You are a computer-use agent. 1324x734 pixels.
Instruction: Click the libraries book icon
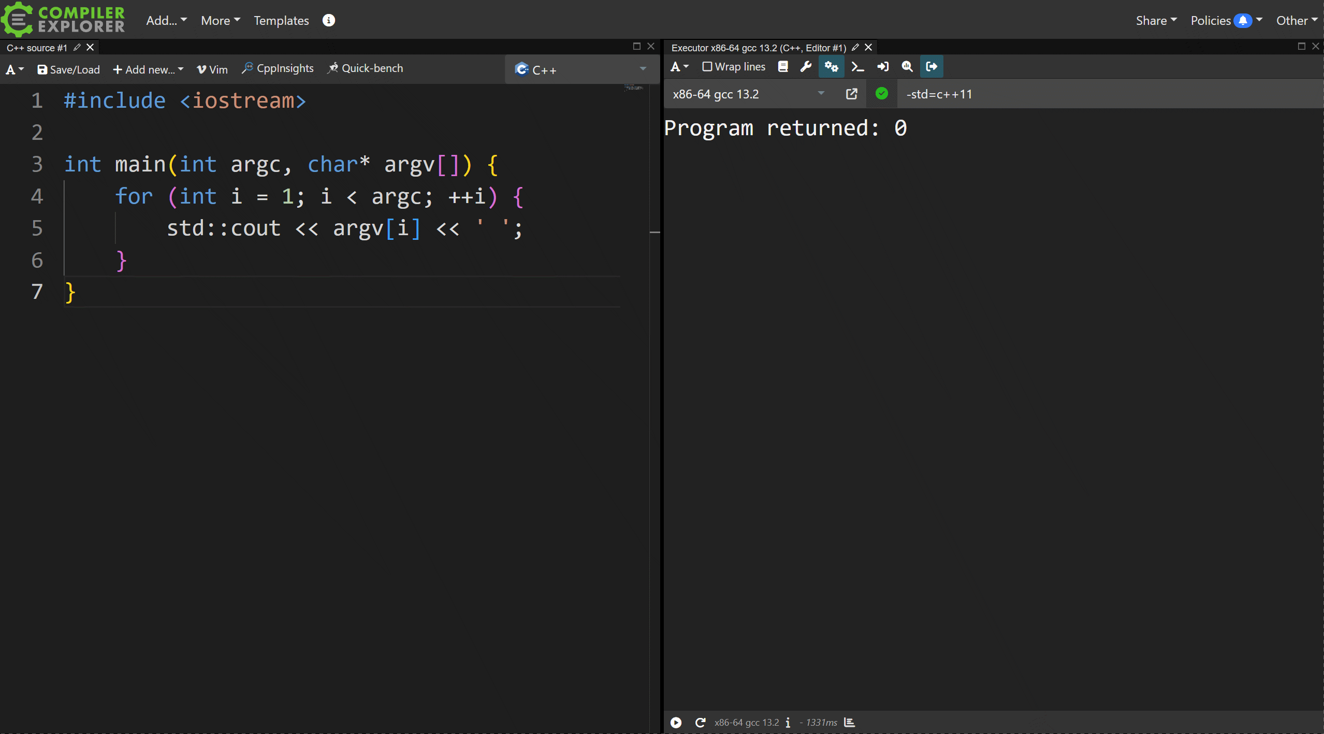[783, 67]
